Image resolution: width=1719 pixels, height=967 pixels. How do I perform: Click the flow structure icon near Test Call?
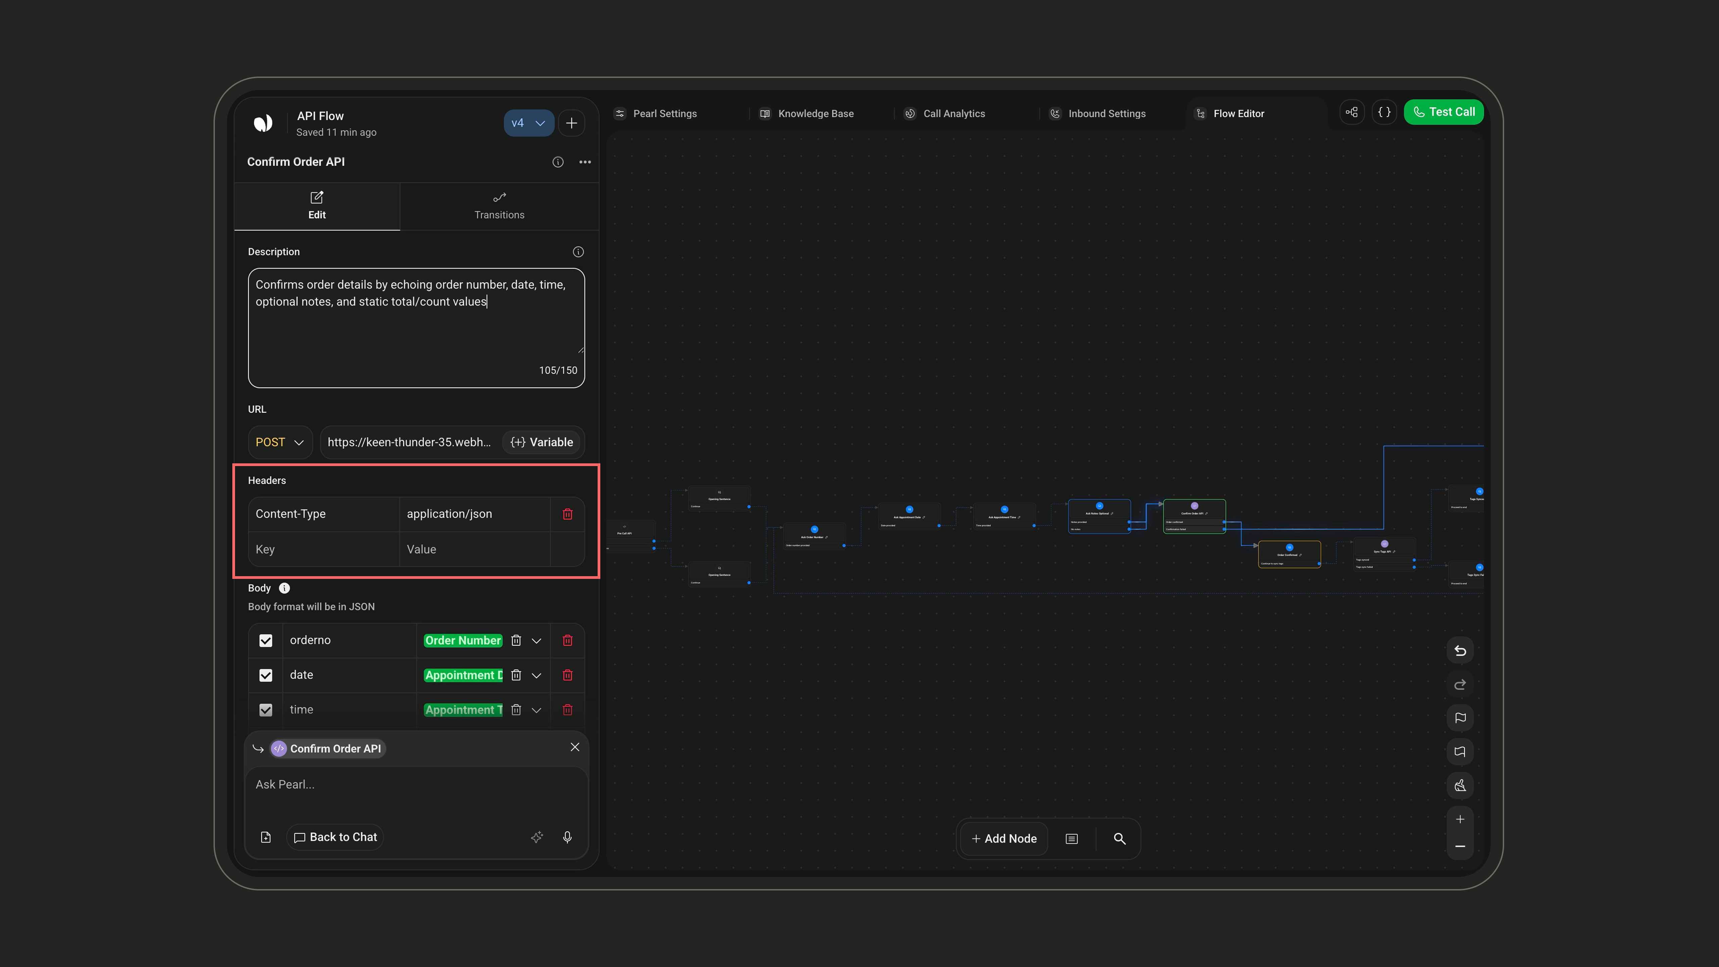[1351, 112]
